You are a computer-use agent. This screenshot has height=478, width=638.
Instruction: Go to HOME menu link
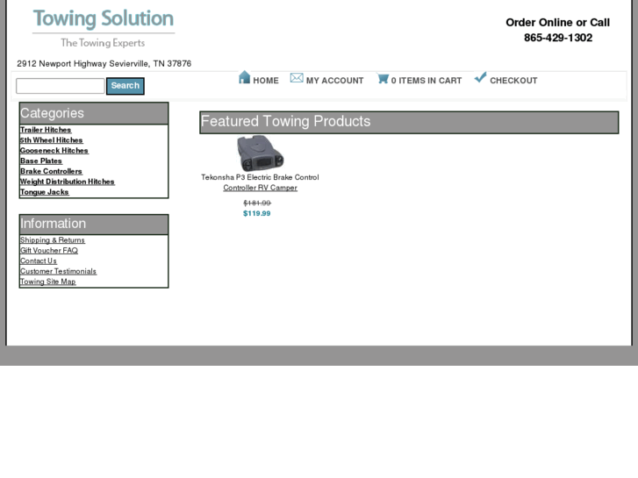click(x=266, y=81)
